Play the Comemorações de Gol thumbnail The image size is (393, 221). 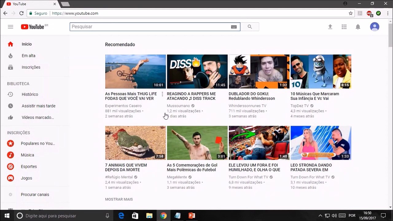(197, 143)
